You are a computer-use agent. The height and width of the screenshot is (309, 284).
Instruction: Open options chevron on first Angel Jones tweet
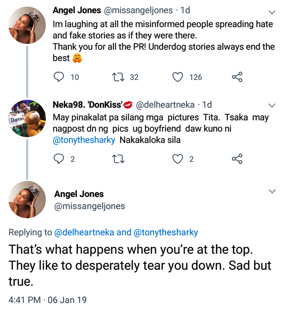pyautogui.click(x=272, y=12)
